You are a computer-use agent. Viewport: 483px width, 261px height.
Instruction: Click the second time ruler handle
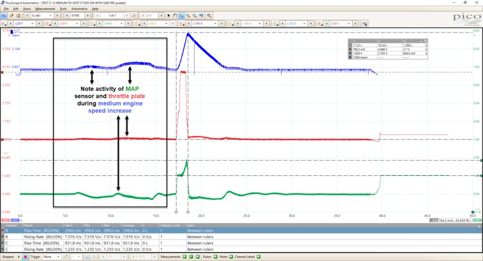[x=188, y=212]
